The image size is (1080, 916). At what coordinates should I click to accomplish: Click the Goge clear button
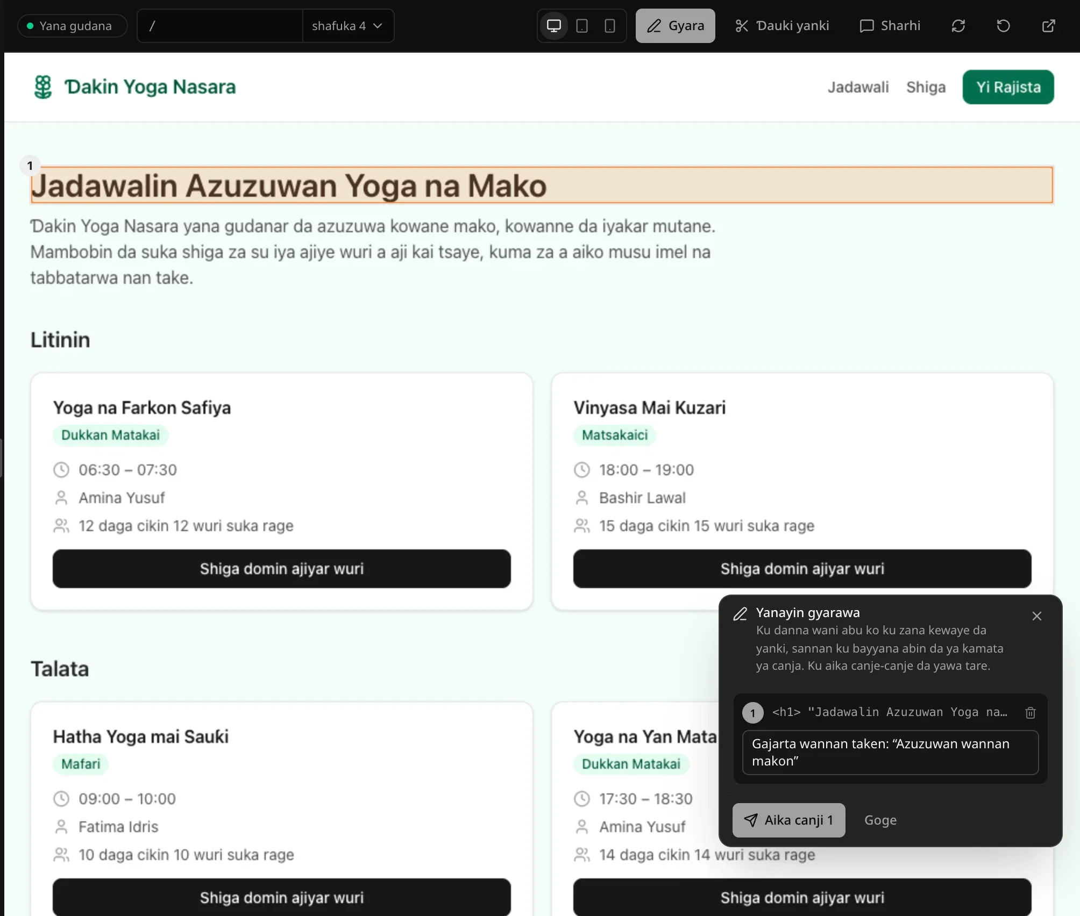click(880, 820)
